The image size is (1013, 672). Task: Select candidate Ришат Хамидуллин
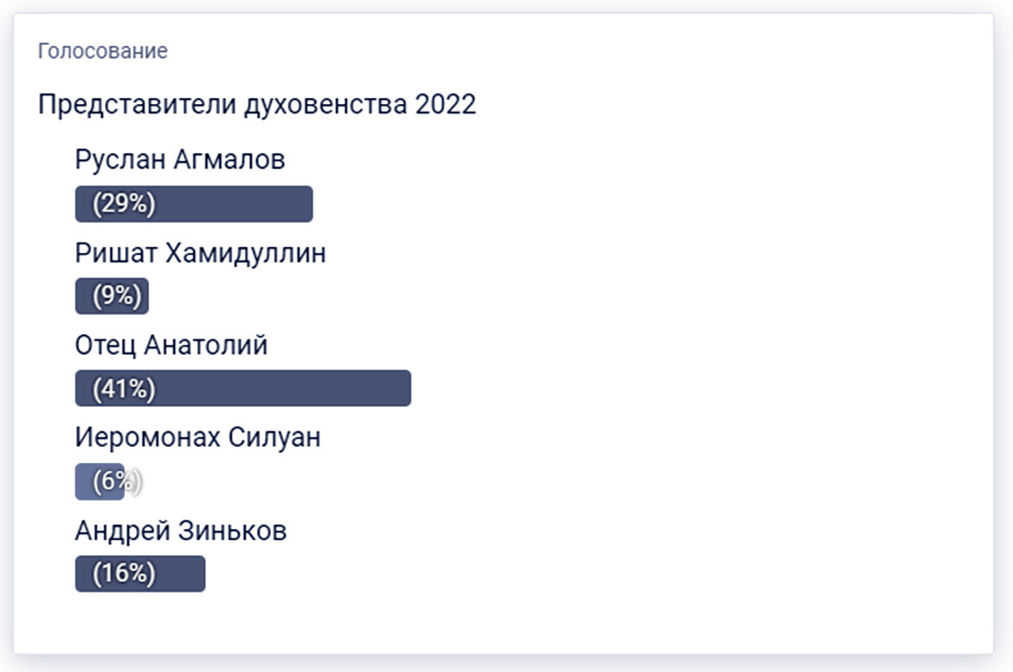pos(200,253)
